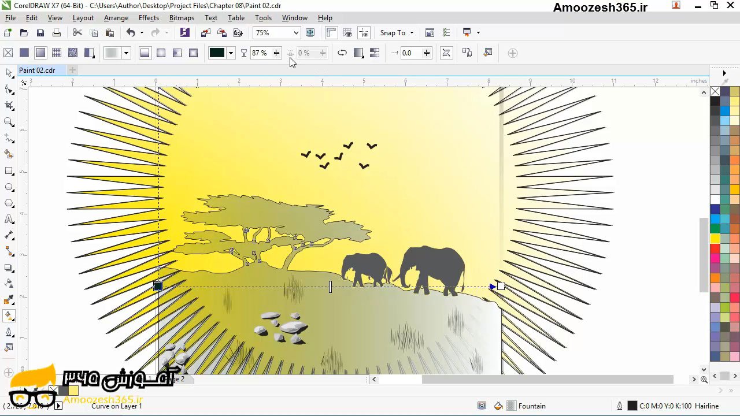Click the Export icon
Image resolution: width=740 pixels, height=416 pixels.
221,33
